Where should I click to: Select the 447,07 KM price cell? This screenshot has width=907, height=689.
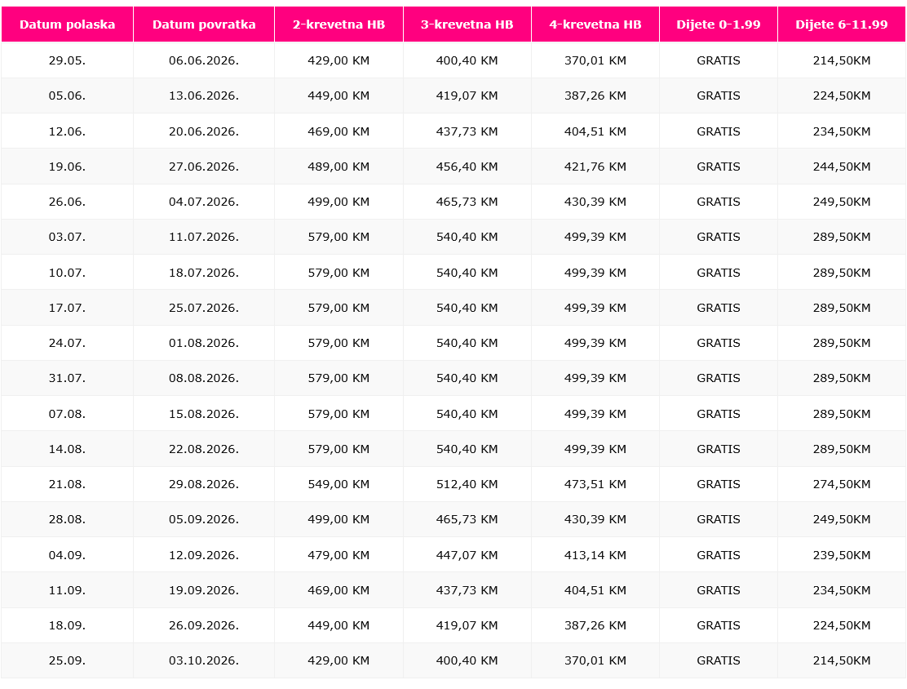(467, 555)
